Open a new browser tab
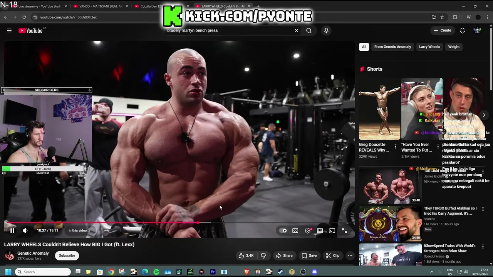The height and width of the screenshot is (277, 493). pos(258,6)
